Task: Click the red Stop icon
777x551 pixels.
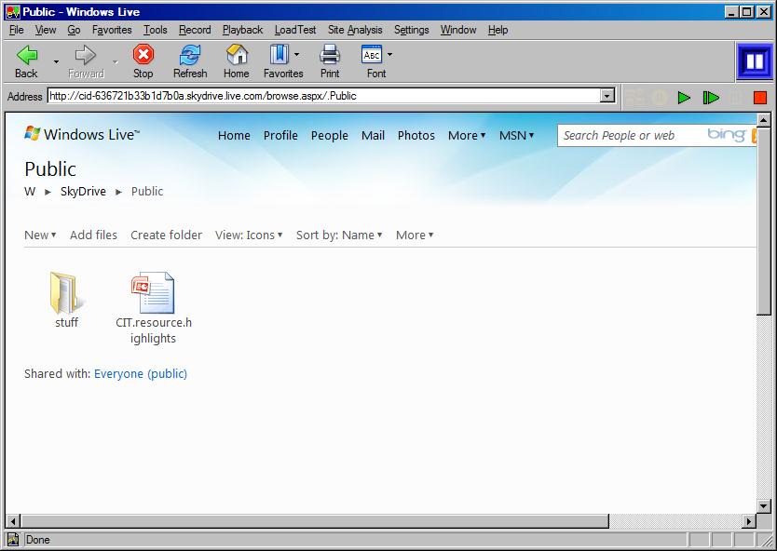Action: [143, 55]
